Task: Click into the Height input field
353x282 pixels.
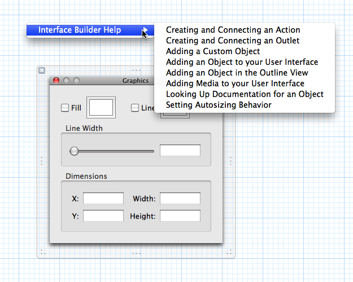Action: [x=180, y=216]
